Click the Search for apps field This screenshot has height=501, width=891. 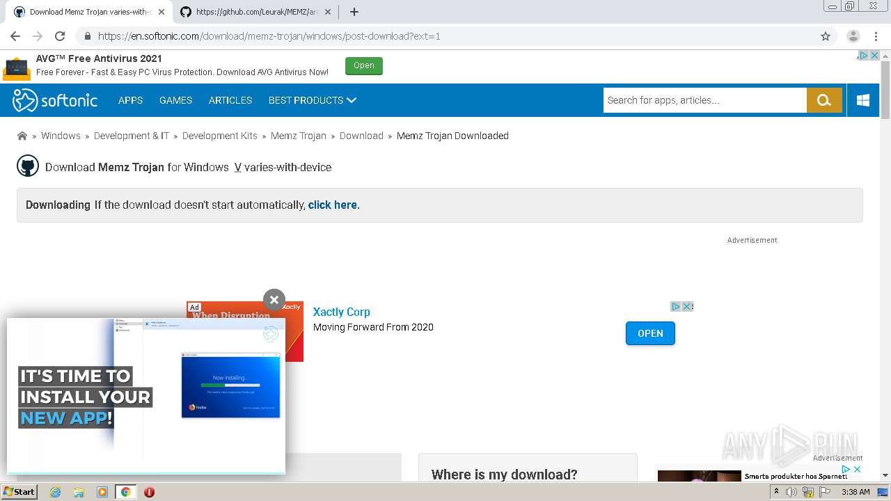[x=704, y=100]
